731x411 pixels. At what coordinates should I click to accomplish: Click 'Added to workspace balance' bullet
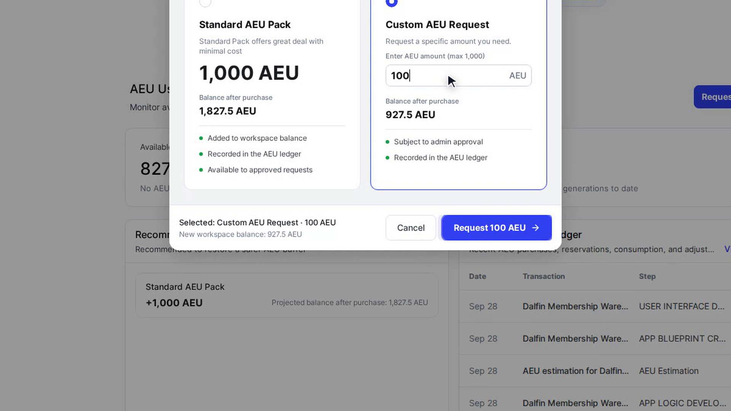(257, 138)
